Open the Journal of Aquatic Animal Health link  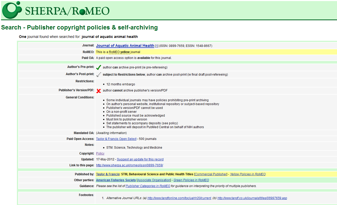pyautogui.click(x=125, y=46)
